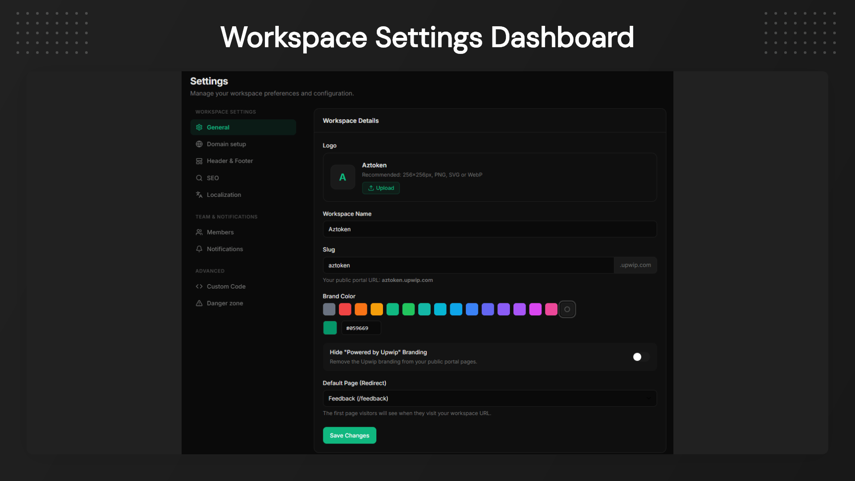Open the Members page
Image resolution: width=855 pixels, height=481 pixels.
click(243, 232)
